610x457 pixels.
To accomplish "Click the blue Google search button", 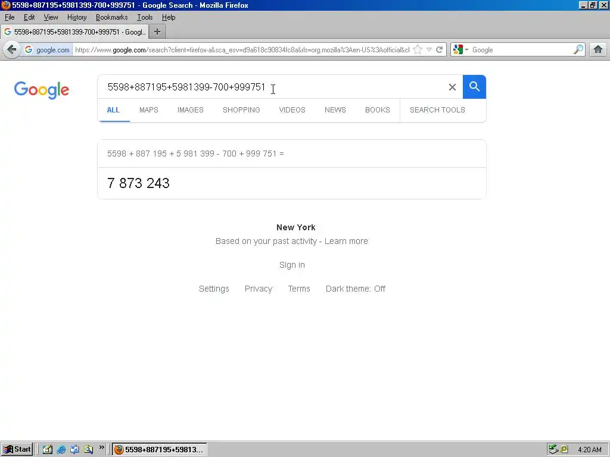I will coord(474,87).
